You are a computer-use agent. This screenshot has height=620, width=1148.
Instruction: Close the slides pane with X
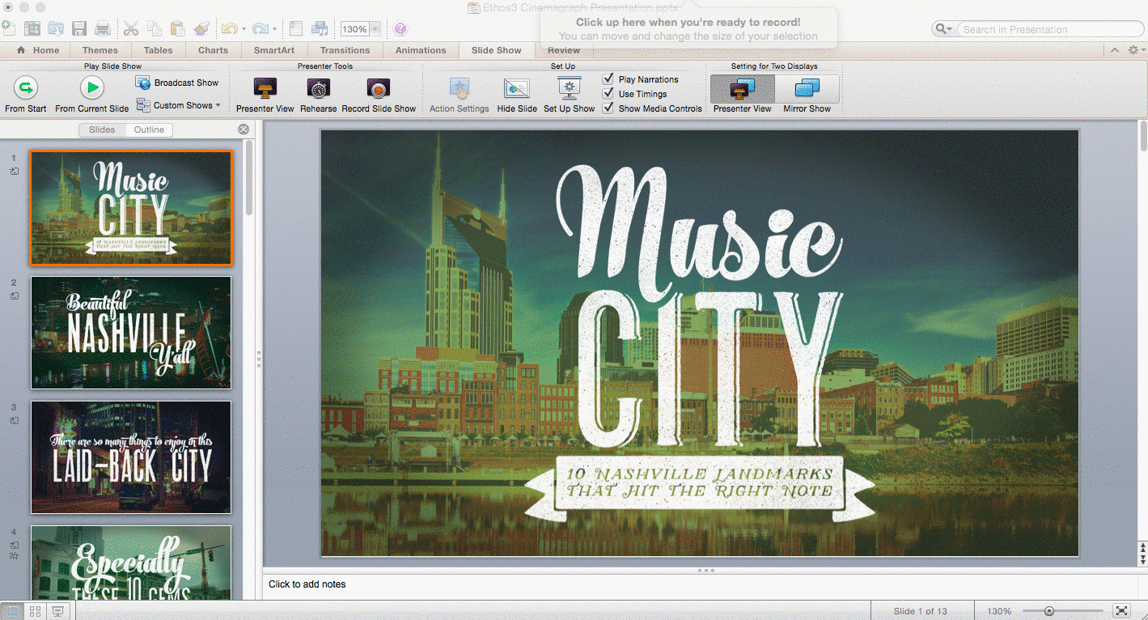pyautogui.click(x=244, y=130)
